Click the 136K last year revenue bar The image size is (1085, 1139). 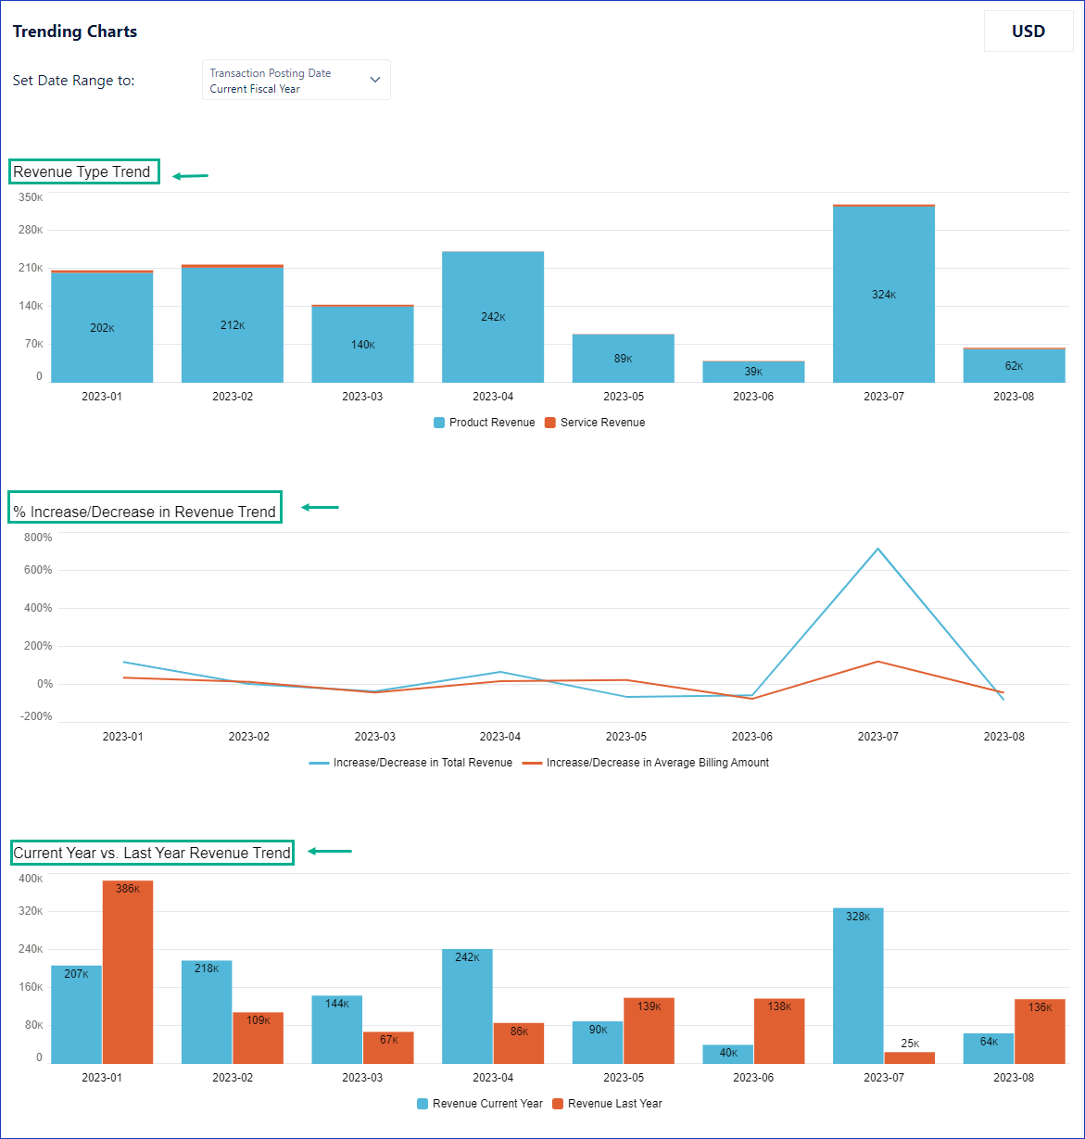pyautogui.click(x=1041, y=1031)
